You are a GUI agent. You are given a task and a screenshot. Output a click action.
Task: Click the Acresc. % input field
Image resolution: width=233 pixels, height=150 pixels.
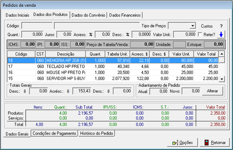pos(103,34)
